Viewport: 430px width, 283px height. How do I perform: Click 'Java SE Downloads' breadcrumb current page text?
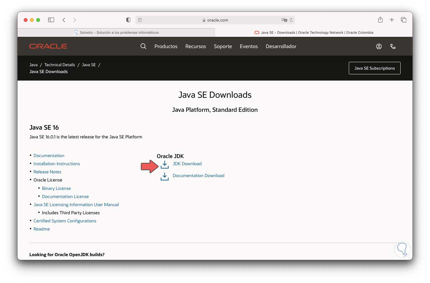click(x=48, y=72)
